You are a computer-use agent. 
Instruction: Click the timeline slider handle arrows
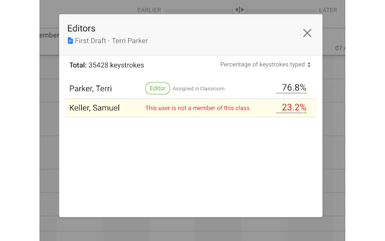point(239,10)
